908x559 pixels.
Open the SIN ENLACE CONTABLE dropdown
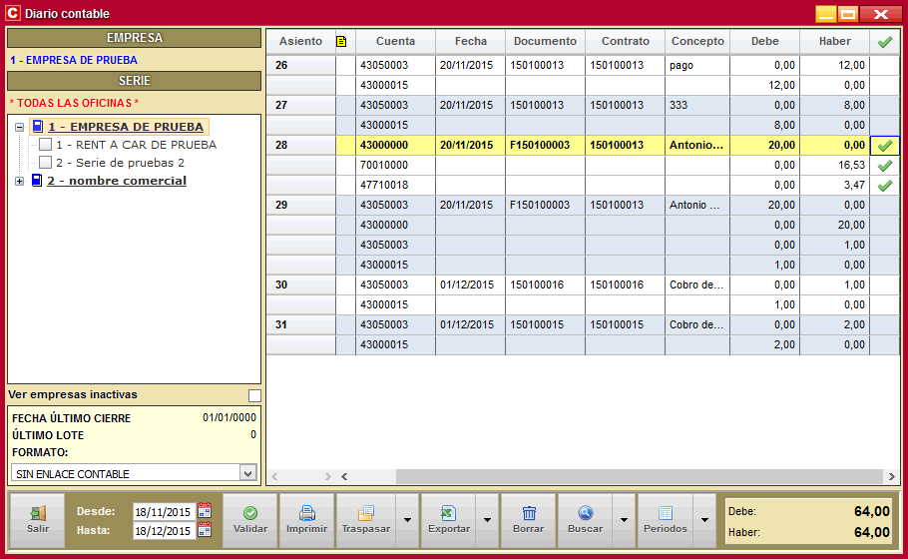click(x=247, y=473)
